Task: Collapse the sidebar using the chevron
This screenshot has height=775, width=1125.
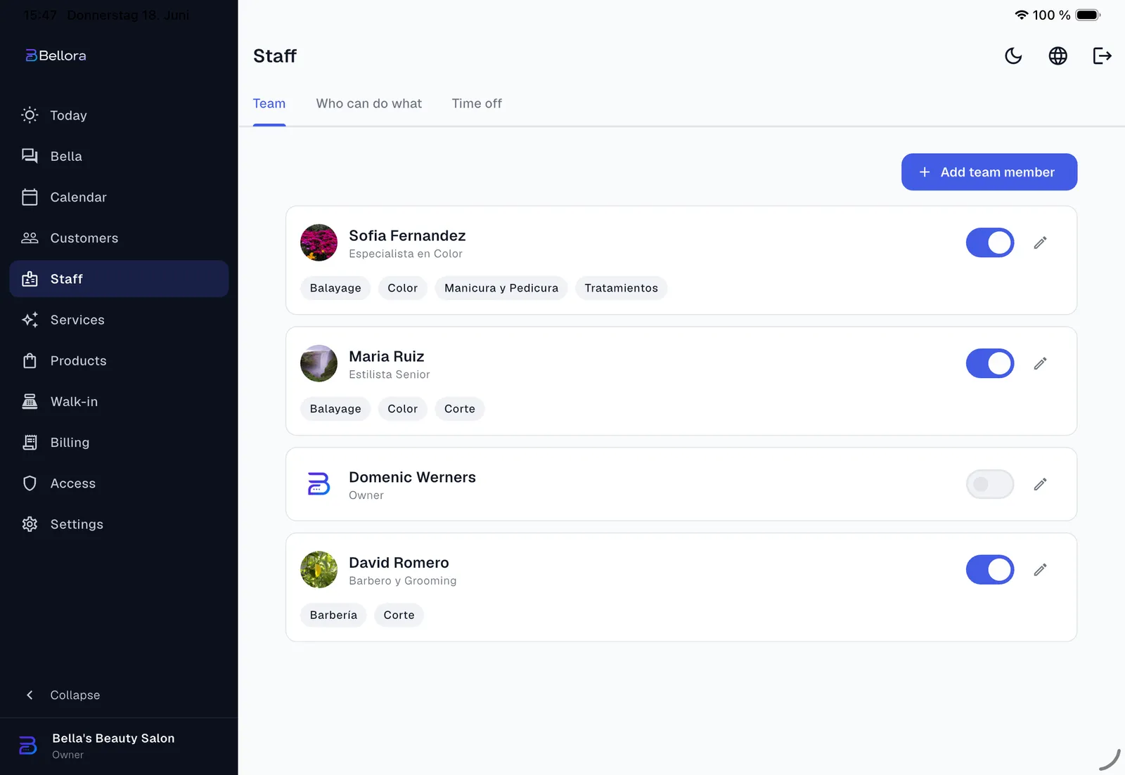Action: [30, 695]
